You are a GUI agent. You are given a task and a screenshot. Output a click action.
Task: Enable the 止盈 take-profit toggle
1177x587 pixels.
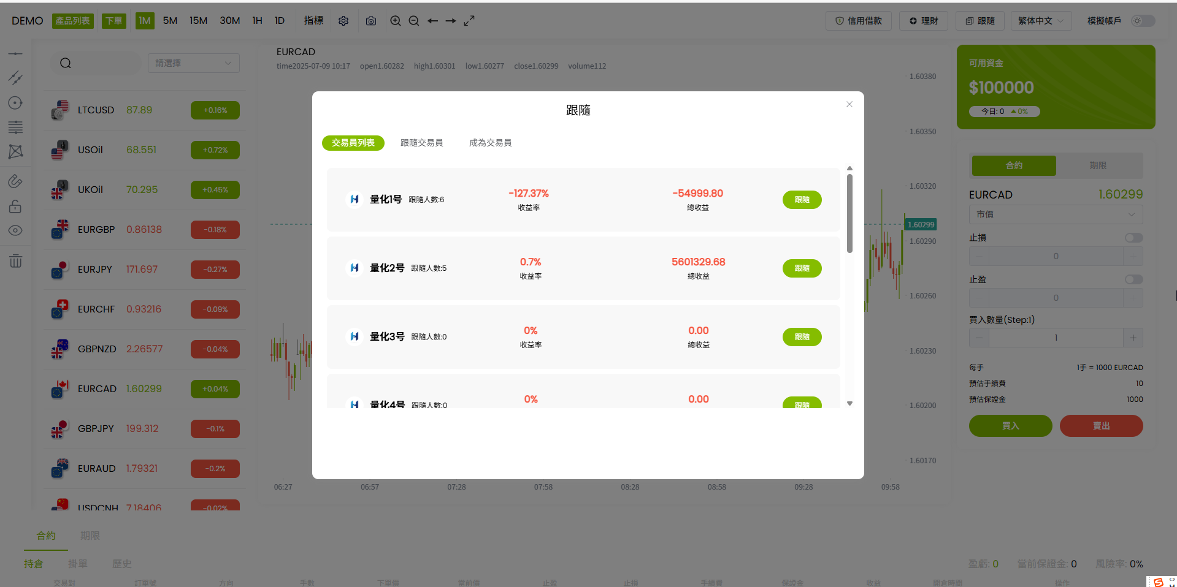click(x=1133, y=279)
